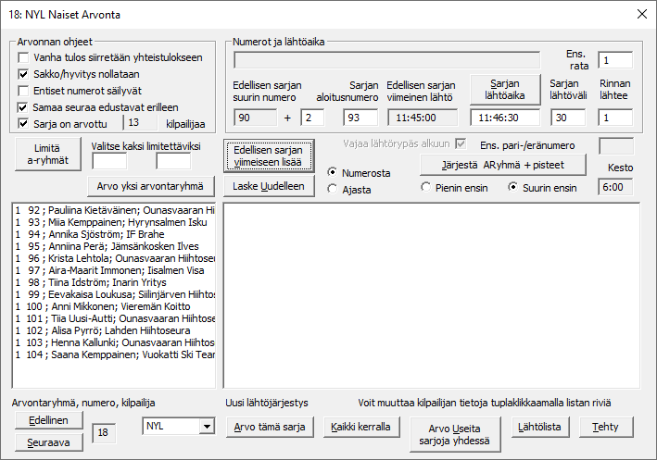Advance to next series with 'Seuraava'
Screen dimensions: 657x460
click(x=48, y=441)
